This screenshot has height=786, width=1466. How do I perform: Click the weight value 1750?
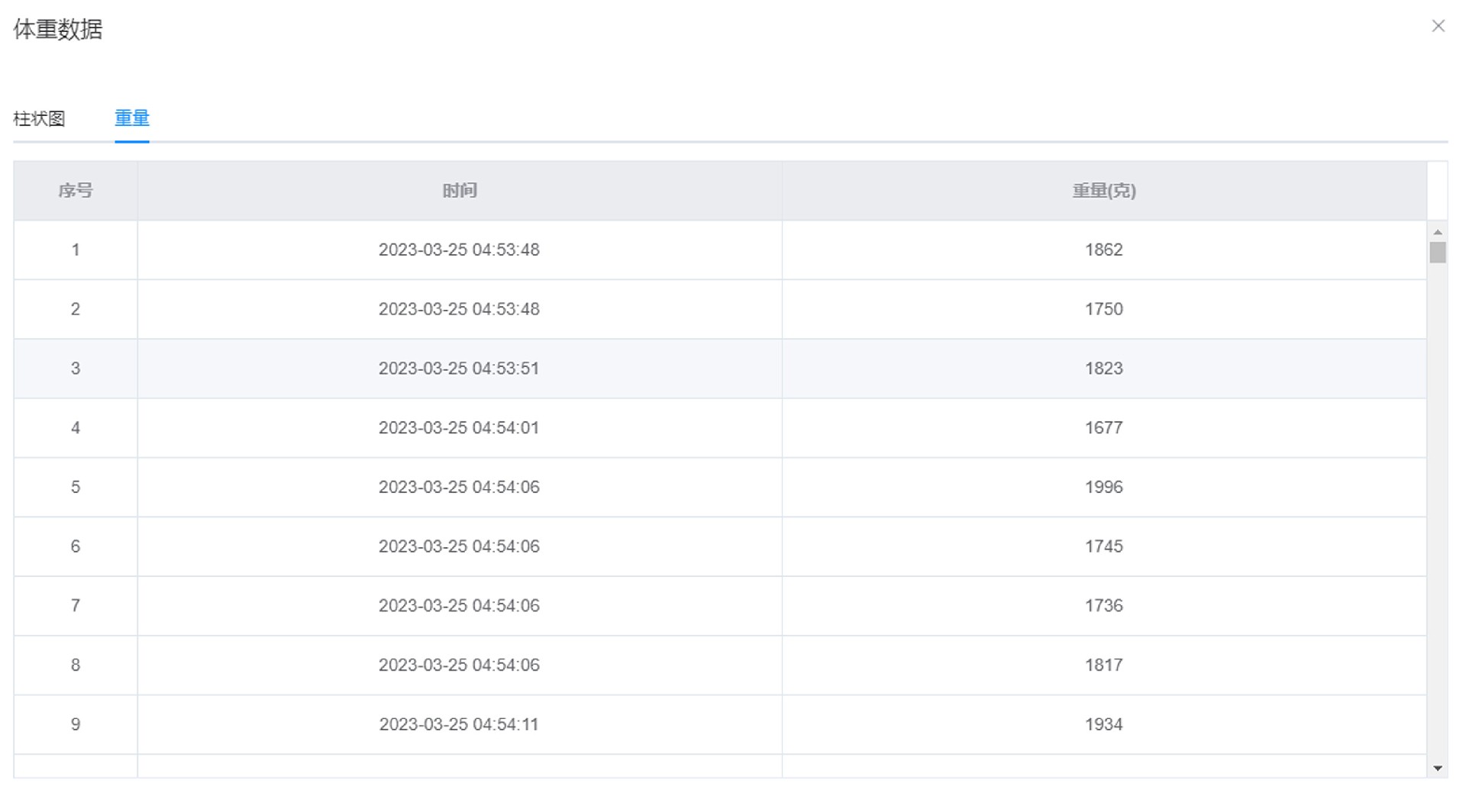coord(1104,309)
